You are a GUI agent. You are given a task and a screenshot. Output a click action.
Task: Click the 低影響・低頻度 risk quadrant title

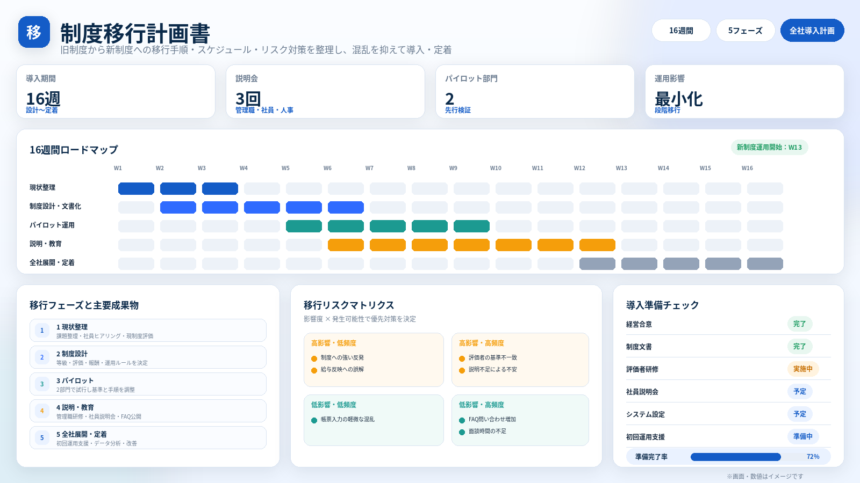click(334, 405)
